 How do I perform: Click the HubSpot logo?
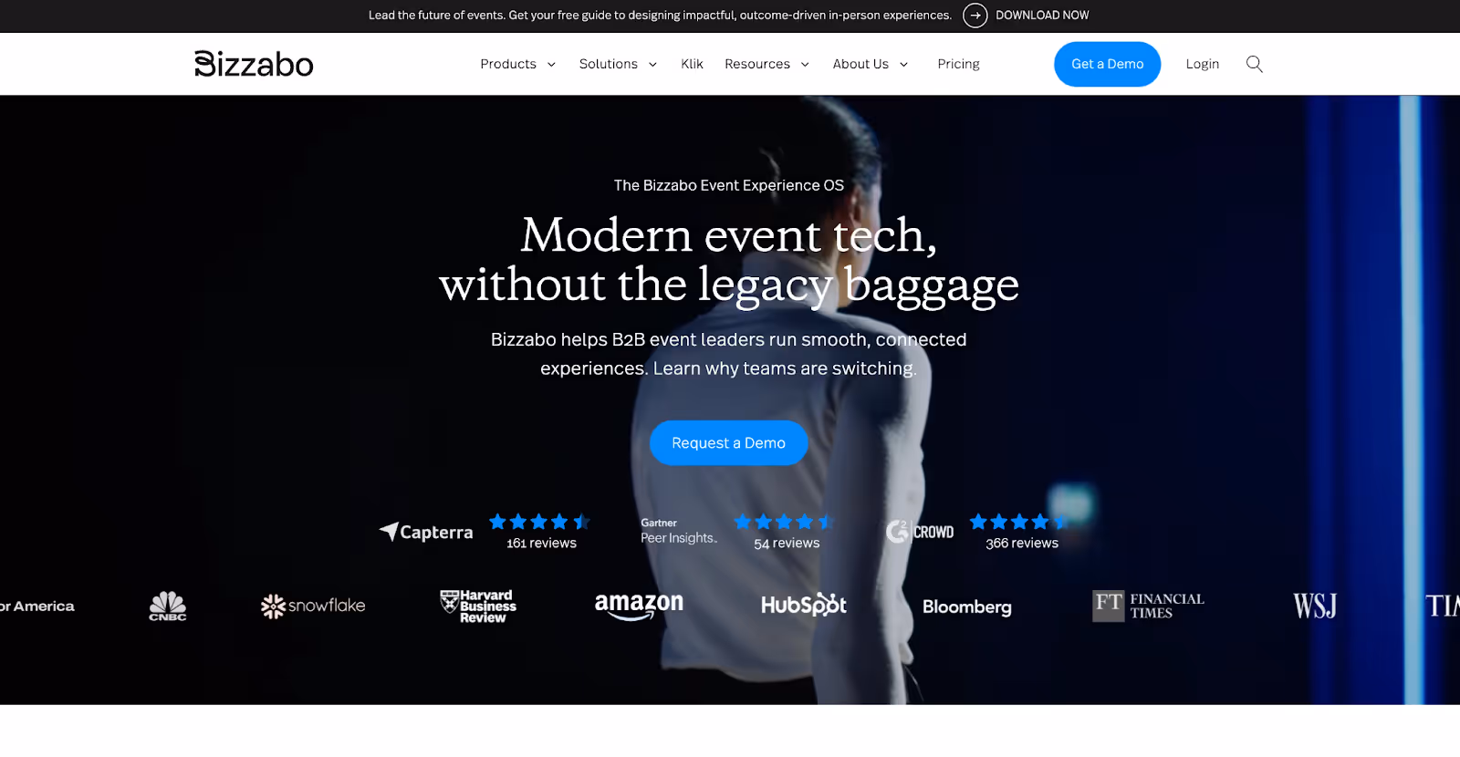tap(804, 605)
